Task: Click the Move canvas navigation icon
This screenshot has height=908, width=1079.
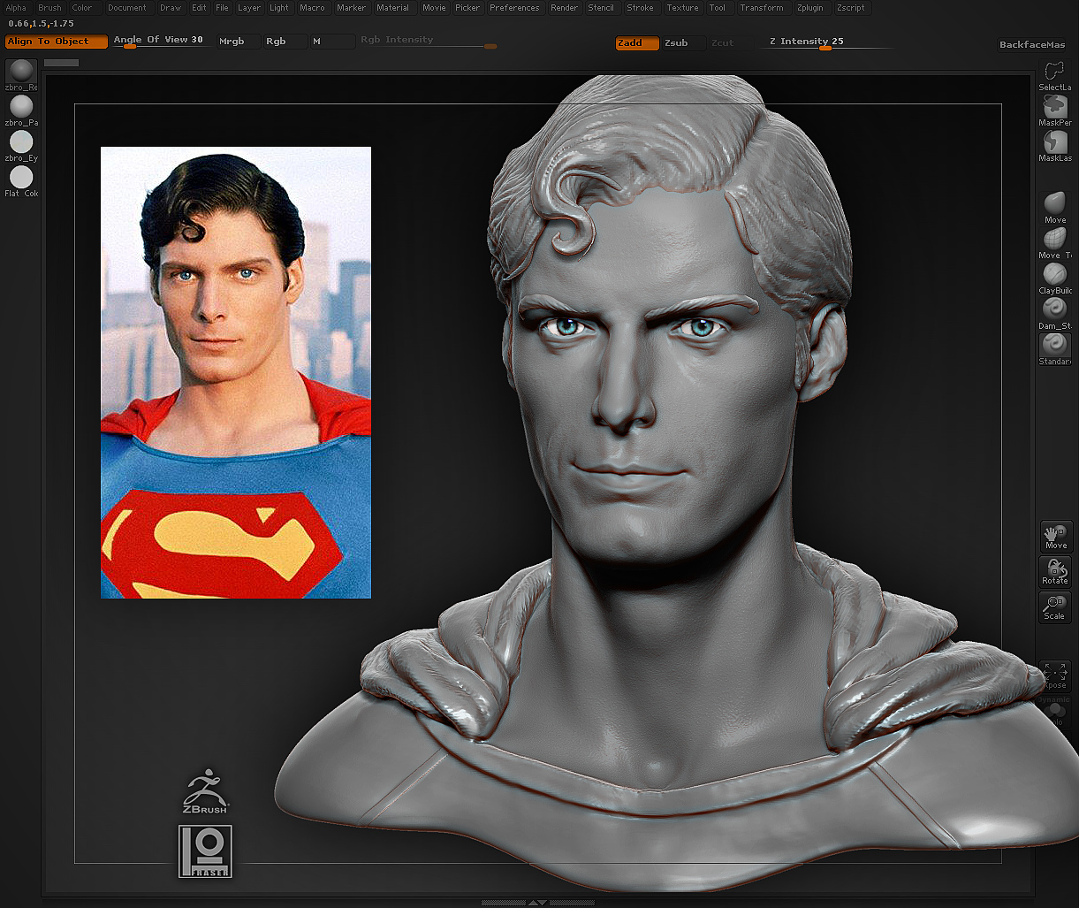Action: coord(1055,536)
